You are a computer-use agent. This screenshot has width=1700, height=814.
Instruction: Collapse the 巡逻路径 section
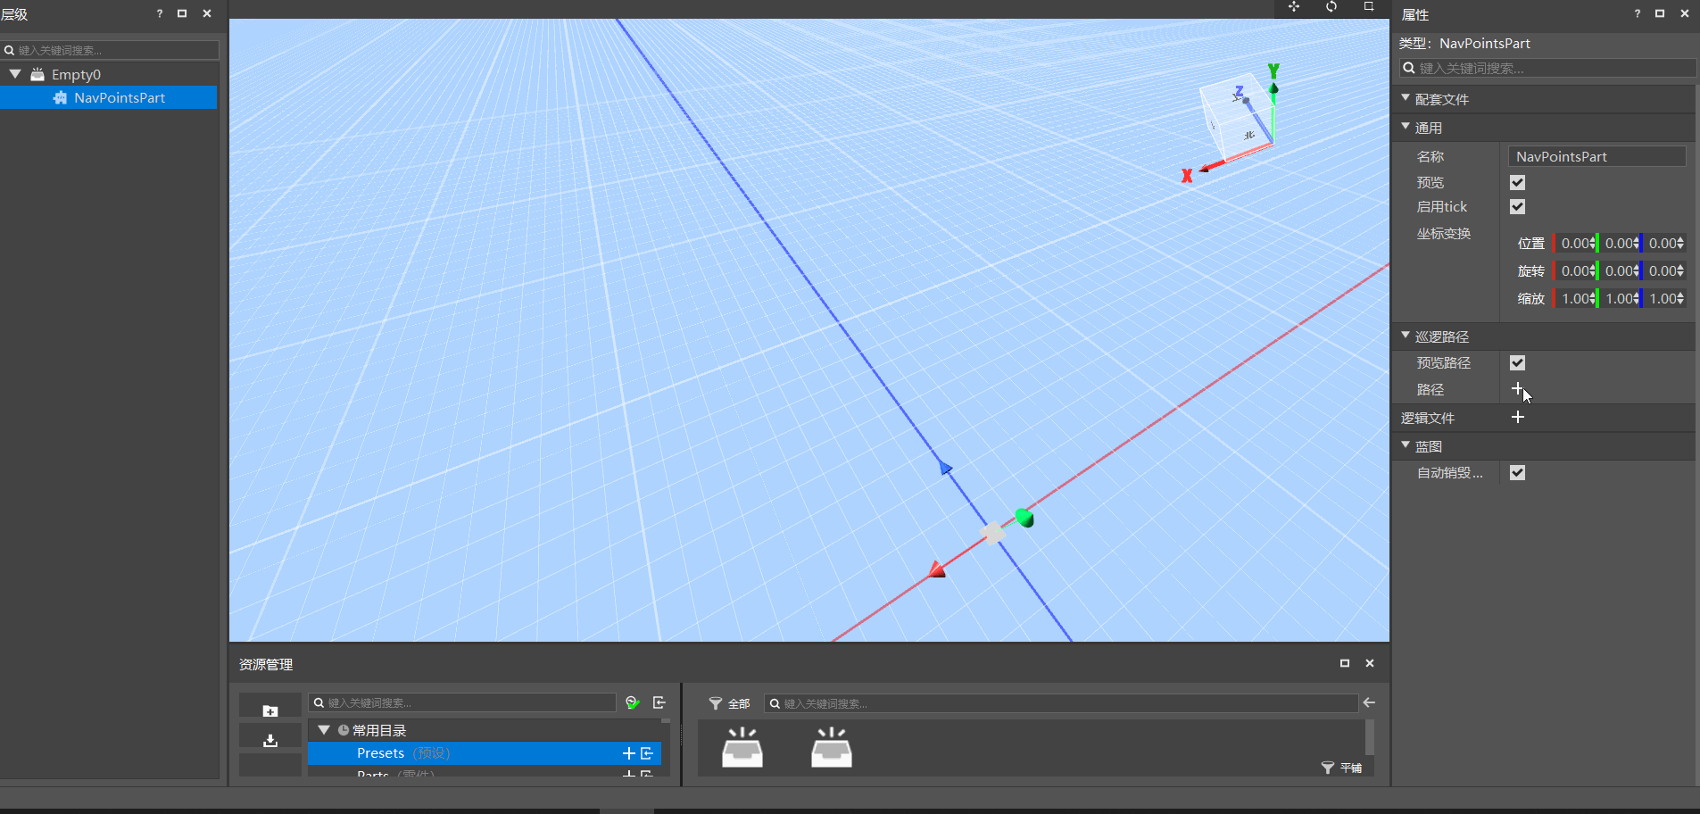tap(1406, 336)
